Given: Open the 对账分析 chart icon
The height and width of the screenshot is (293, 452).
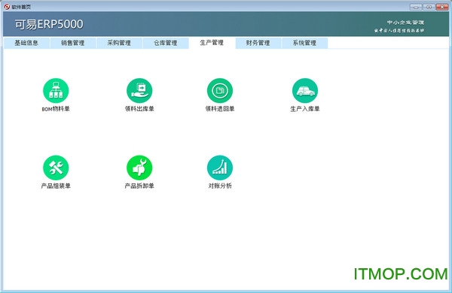Looking at the screenshot, I should [x=220, y=168].
